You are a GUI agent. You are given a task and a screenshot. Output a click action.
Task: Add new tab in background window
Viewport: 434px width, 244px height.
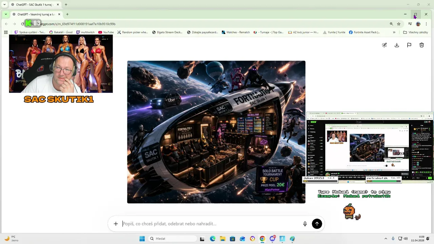coord(66,5)
